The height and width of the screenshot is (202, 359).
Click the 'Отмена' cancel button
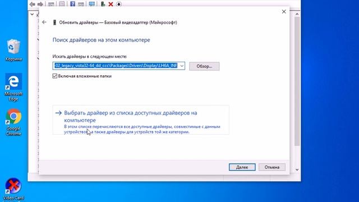click(272, 167)
